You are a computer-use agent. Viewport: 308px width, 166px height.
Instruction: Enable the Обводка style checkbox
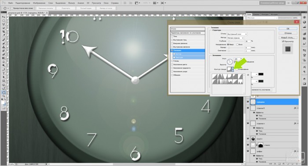point(172,75)
